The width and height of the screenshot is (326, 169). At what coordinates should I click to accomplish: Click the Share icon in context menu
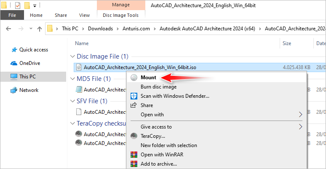pyautogui.click(x=134, y=105)
